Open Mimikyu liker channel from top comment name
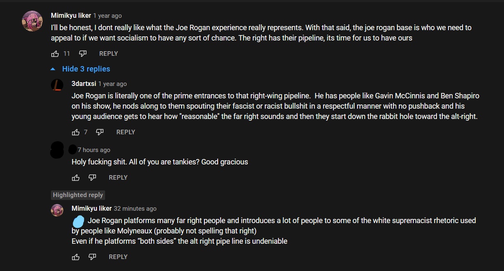The width and height of the screenshot is (504, 271). pyautogui.click(x=71, y=15)
